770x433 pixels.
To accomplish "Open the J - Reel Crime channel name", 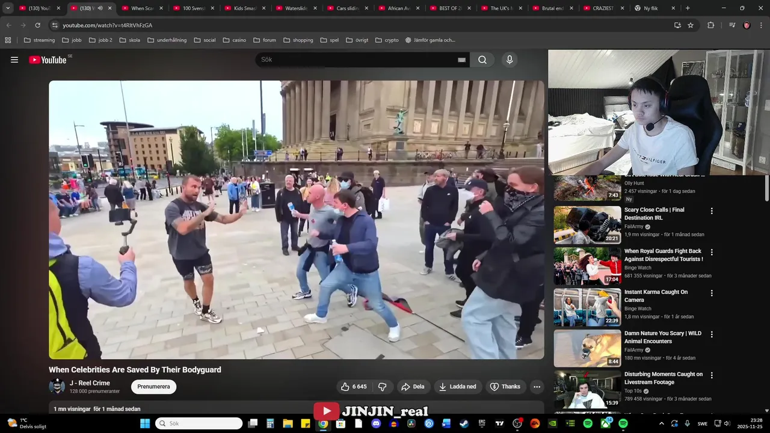I will 90,383.
